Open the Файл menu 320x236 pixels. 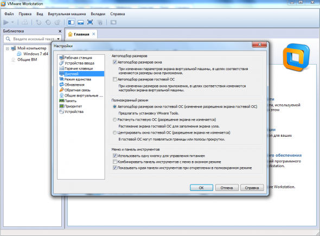tap(9, 14)
